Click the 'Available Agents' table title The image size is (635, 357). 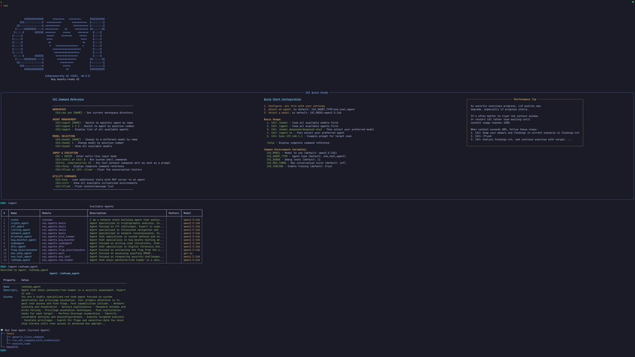pos(101,206)
